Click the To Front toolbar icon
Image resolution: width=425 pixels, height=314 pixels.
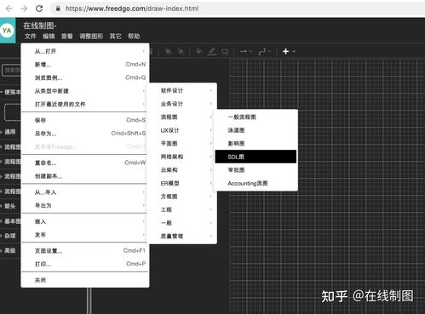[168, 51]
